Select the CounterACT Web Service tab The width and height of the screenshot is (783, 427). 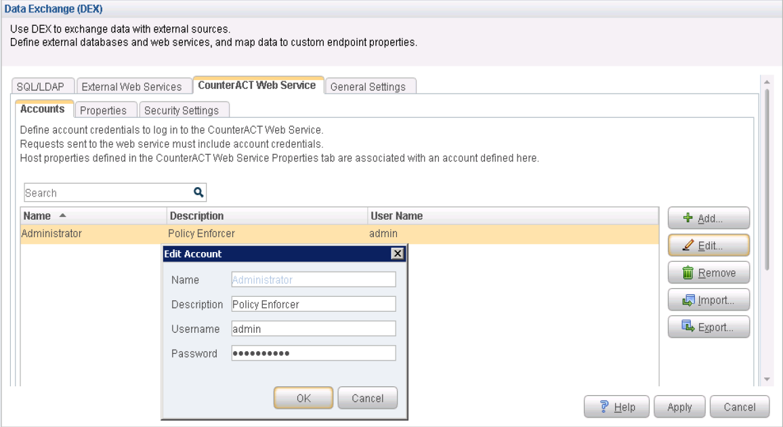pyautogui.click(x=258, y=85)
